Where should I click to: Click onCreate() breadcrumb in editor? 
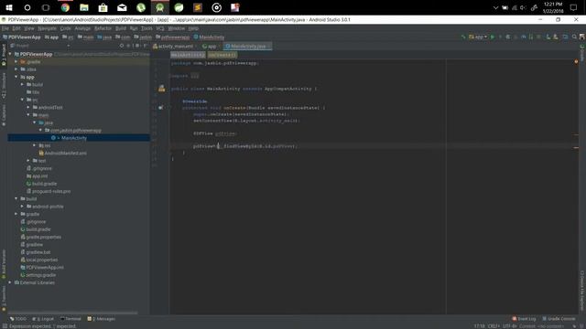click(222, 55)
